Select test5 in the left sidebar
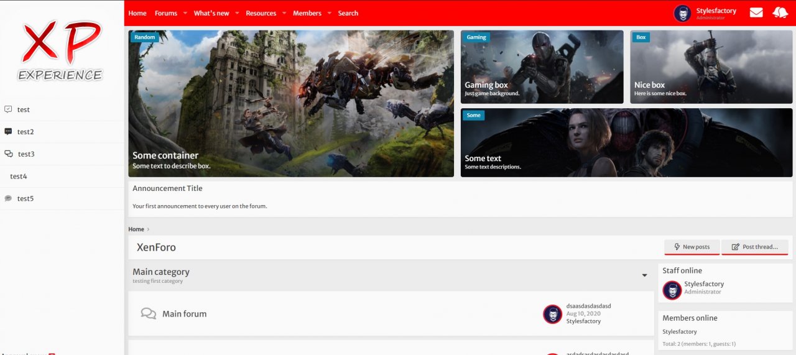The image size is (796, 355). tap(25, 199)
